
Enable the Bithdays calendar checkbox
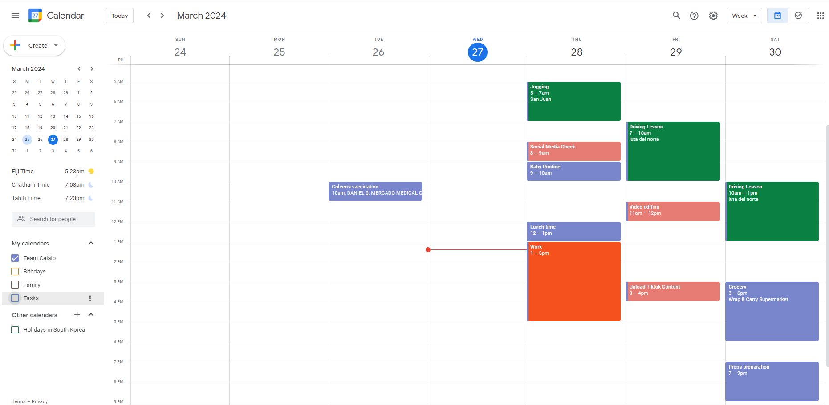(x=15, y=272)
